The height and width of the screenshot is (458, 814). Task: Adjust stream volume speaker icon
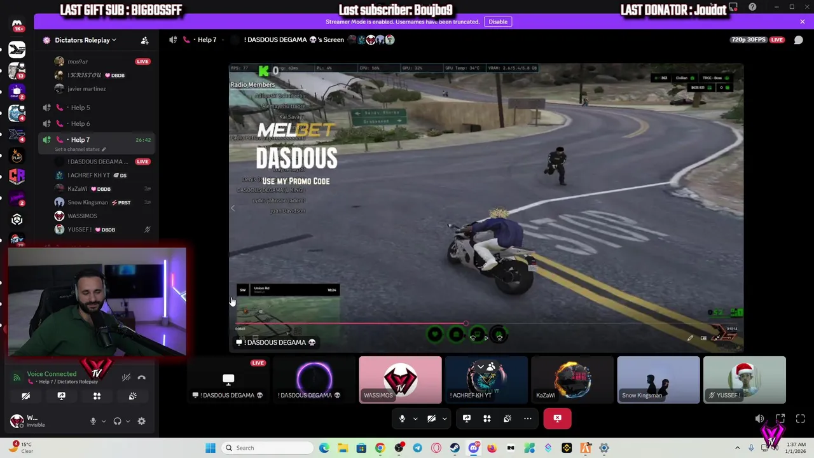(759, 419)
